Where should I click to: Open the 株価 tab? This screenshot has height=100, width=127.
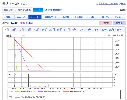[8, 17]
